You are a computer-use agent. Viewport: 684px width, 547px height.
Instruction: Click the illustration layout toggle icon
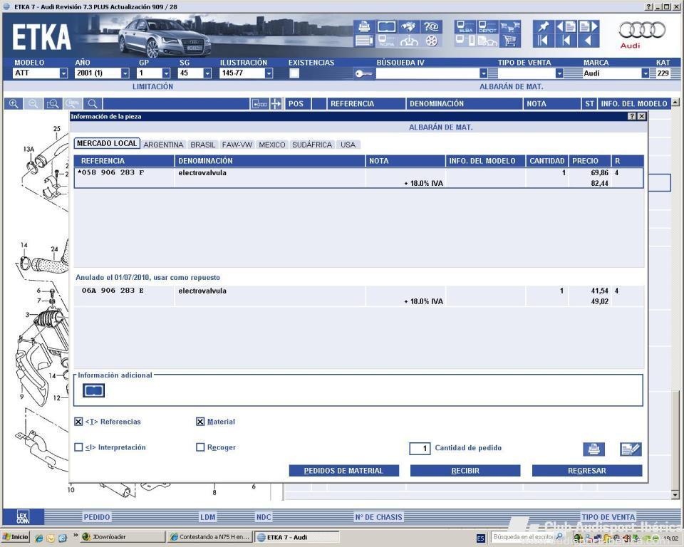(259, 104)
